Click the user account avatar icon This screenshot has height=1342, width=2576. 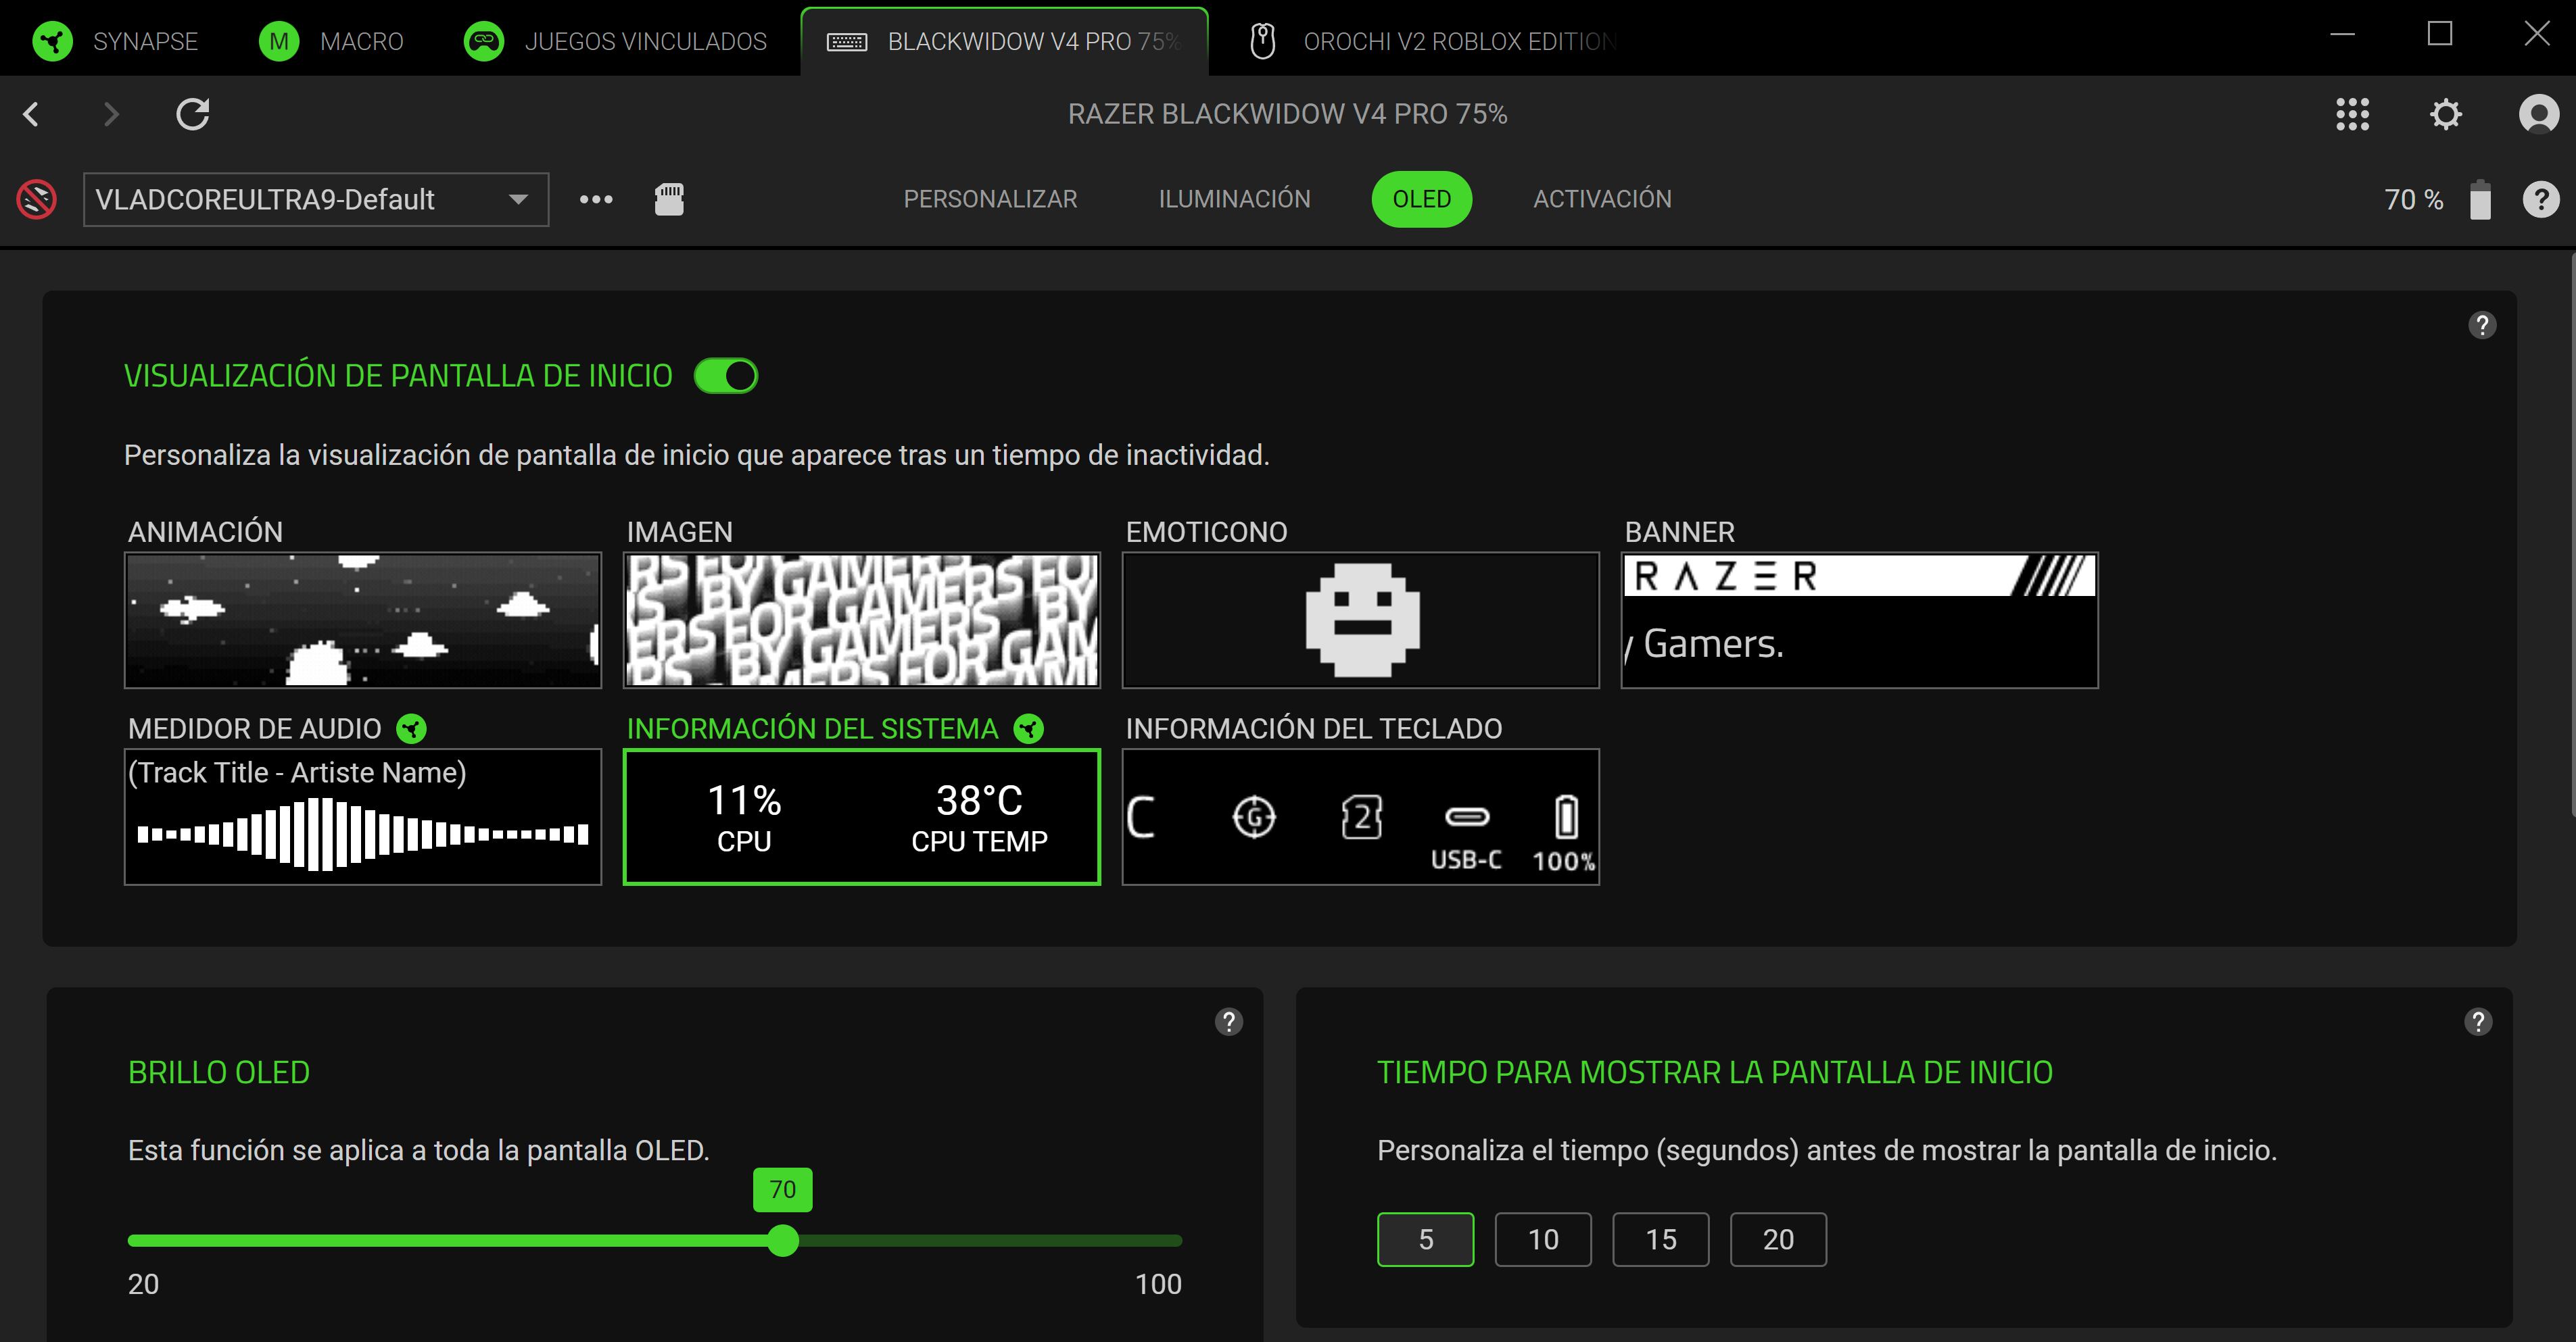pos(2538,114)
